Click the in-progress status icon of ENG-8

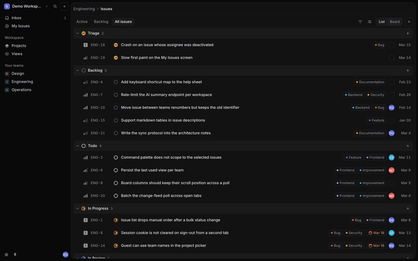(x=116, y=233)
